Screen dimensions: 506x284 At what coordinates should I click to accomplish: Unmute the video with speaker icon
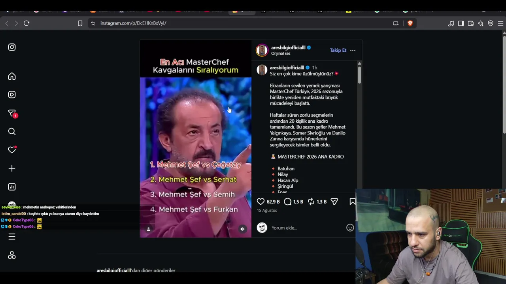point(242,229)
